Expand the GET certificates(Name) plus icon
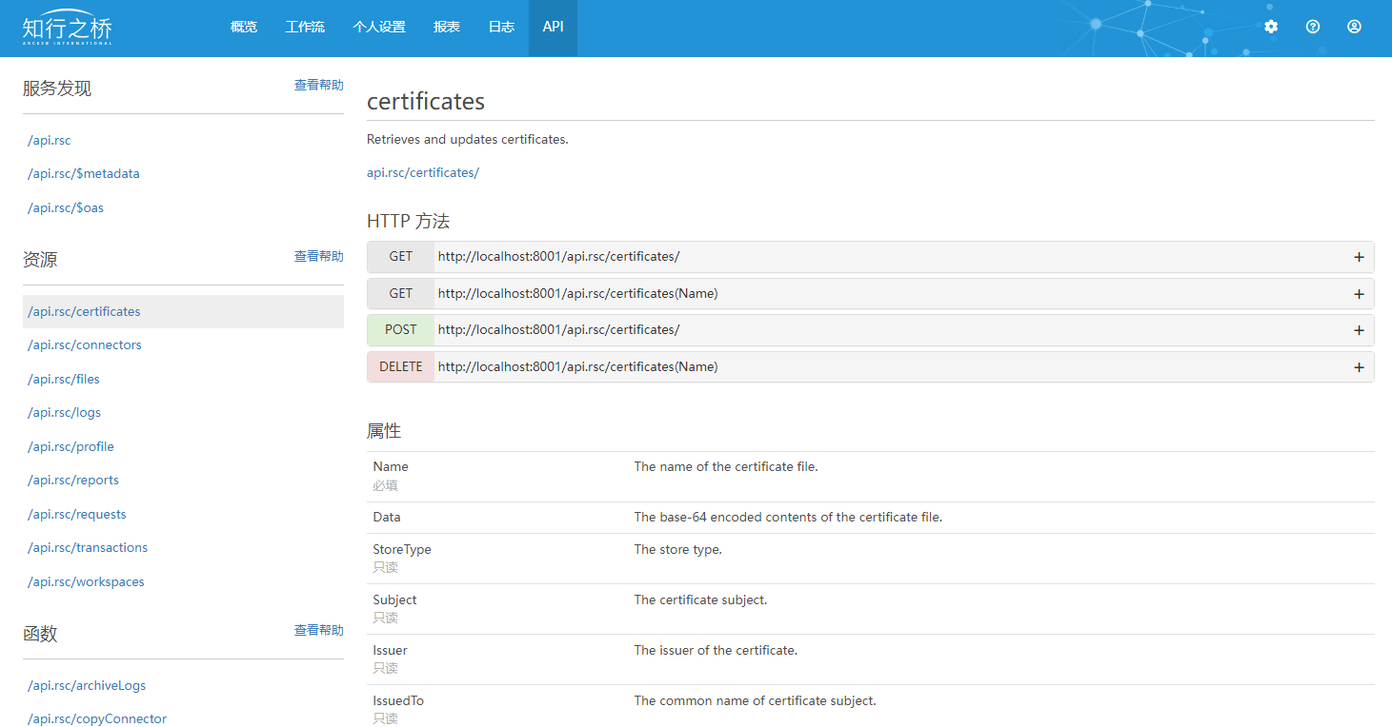Screen dimensions: 1392x727 (1359, 294)
